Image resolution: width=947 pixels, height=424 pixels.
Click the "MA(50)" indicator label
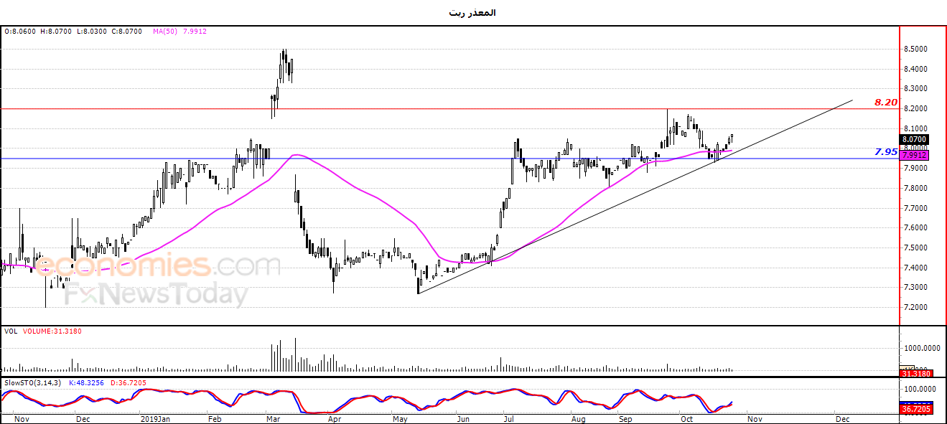(165, 32)
